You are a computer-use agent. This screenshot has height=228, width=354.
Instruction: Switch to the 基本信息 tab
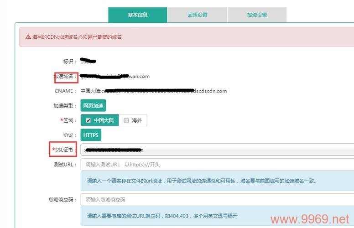[x=138, y=15]
